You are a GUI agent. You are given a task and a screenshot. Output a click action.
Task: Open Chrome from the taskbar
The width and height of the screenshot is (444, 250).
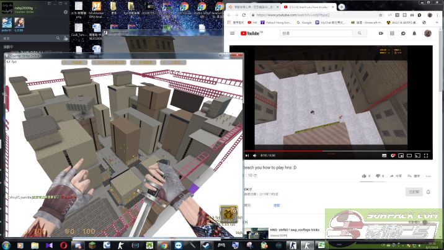(x=164, y=245)
